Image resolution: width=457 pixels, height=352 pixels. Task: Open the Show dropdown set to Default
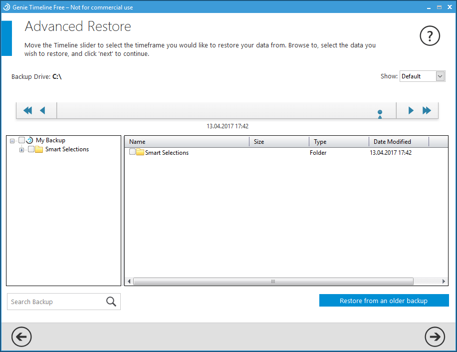422,76
